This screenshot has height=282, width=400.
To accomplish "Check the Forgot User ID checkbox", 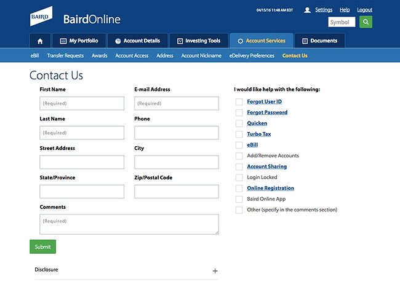I will point(239,101).
